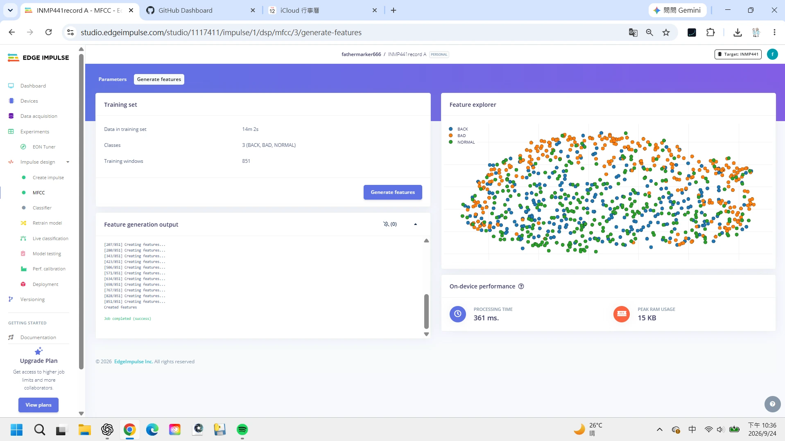Screen dimensions: 785x441
Task: Switch to the Parameters tab
Action: pos(113,79)
